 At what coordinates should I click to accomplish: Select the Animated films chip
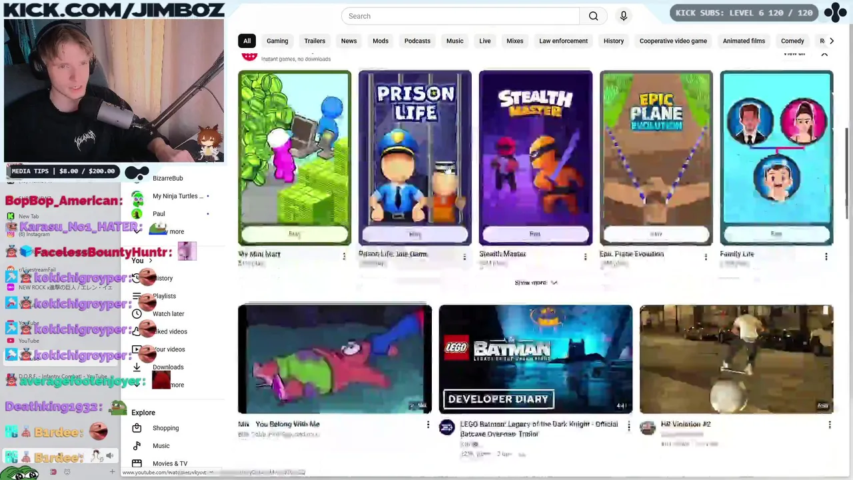point(744,41)
